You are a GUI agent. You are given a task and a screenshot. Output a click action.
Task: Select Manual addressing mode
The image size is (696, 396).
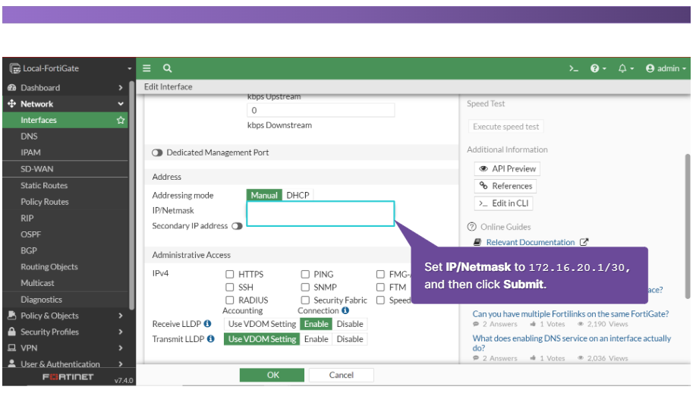point(264,195)
